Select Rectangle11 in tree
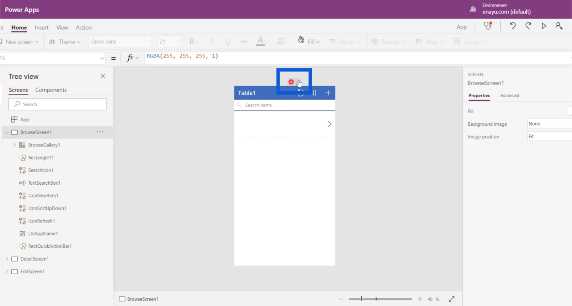 [x=41, y=157]
